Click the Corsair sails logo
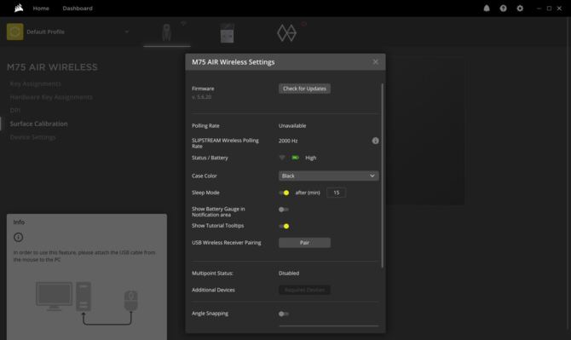571x340 pixels. pyautogui.click(x=19, y=8)
